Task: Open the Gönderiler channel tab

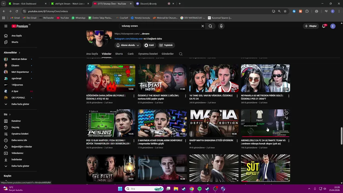Action: click(x=167, y=54)
